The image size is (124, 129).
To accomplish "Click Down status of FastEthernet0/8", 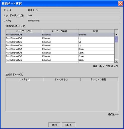I will (96, 60).
